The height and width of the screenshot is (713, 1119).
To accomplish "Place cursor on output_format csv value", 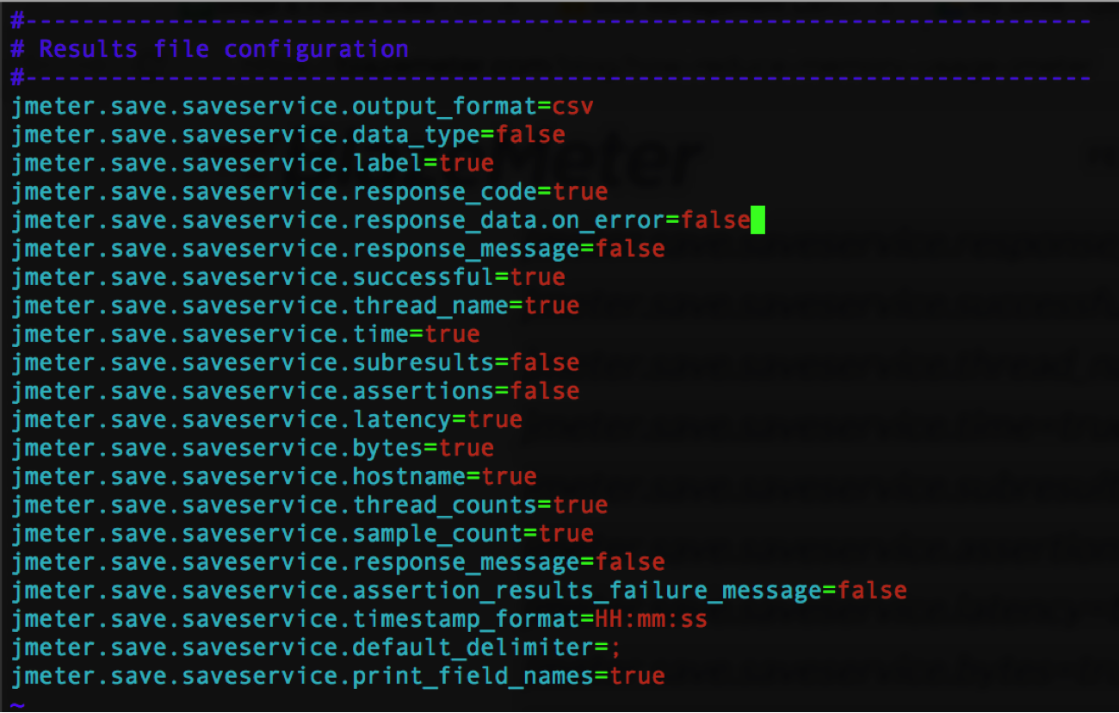I will (573, 107).
